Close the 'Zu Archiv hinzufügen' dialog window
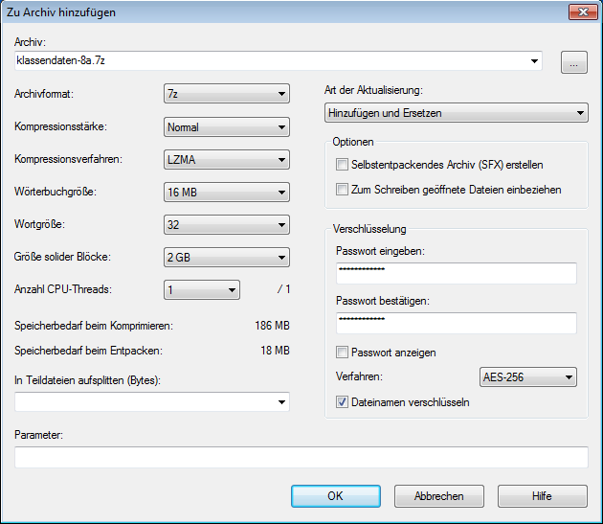Screen dimensions: 603x524 [579, 12]
